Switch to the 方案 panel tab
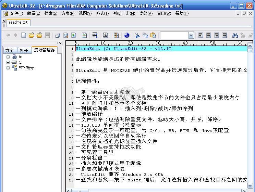The width and height of the screenshot is (255, 192). (x=10, y=51)
